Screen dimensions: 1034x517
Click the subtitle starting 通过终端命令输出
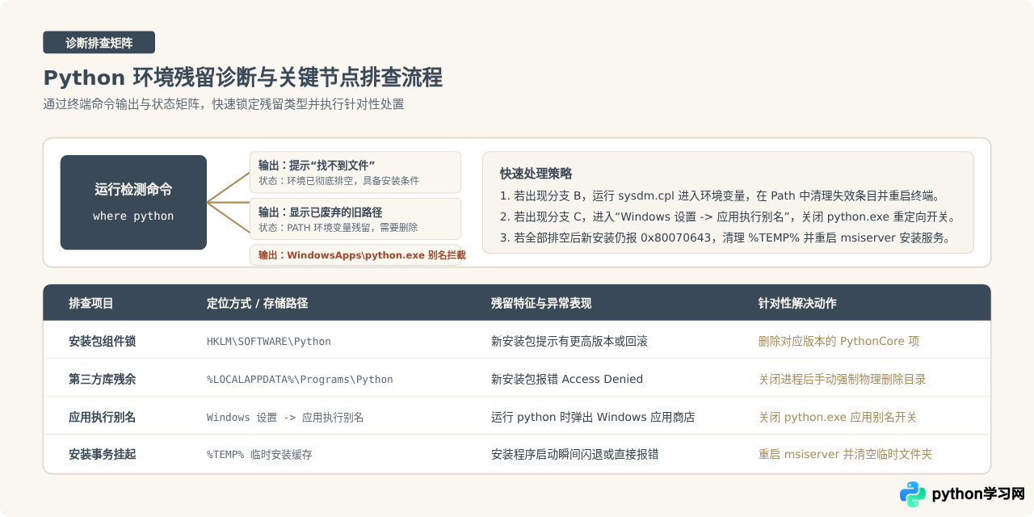[224, 104]
